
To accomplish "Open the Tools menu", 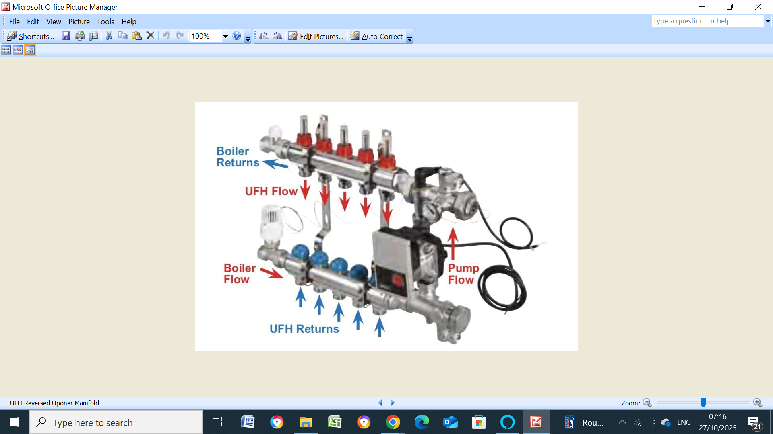I will click(x=105, y=22).
